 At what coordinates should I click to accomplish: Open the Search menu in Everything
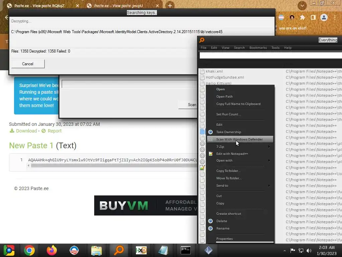pyautogui.click(x=239, y=48)
